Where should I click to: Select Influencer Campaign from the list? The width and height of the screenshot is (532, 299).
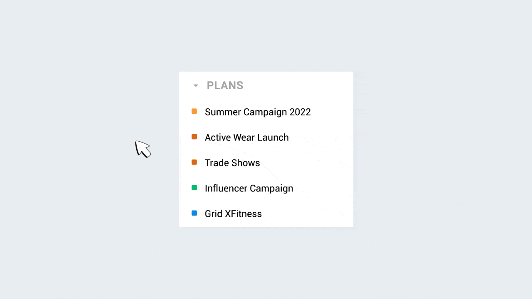pos(249,188)
